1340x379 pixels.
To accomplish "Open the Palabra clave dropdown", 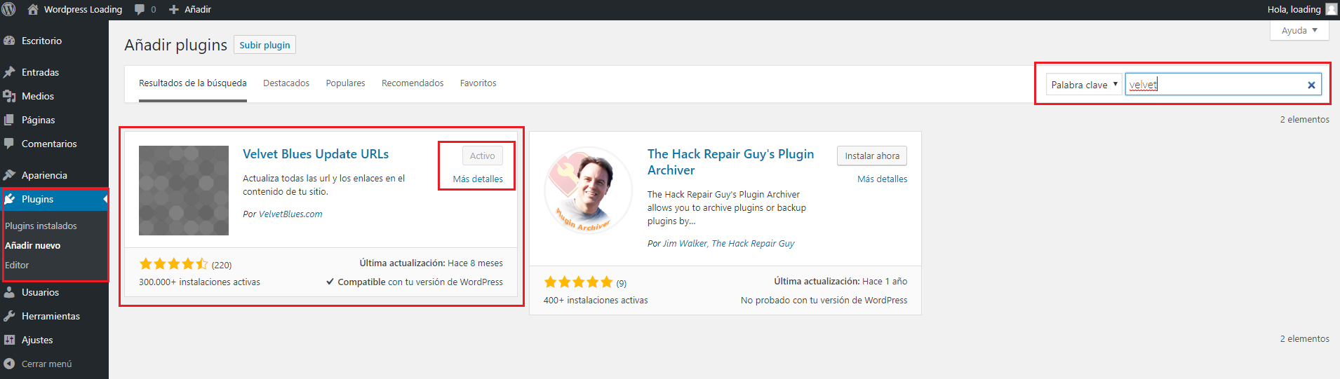I will (1084, 85).
